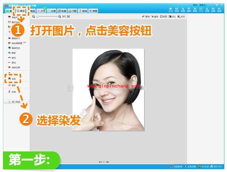Open the 尺寸 resize icon
Screen dimensions: 227x172
[x=201, y=10]
